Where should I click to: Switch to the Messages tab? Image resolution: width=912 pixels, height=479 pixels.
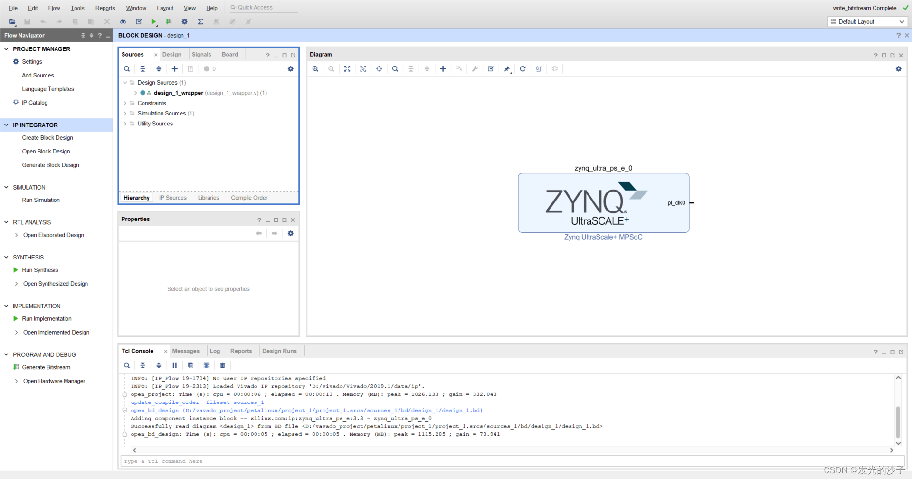(186, 351)
